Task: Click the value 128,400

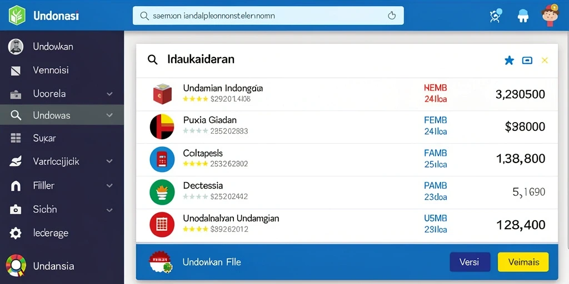Action: coord(520,225)
